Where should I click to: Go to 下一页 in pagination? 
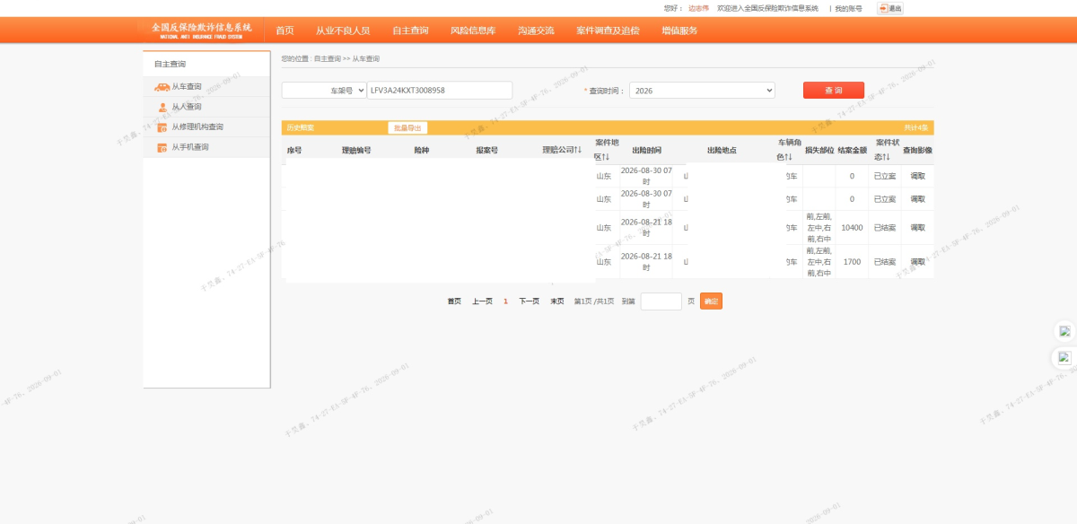click(x=529, y=301)
